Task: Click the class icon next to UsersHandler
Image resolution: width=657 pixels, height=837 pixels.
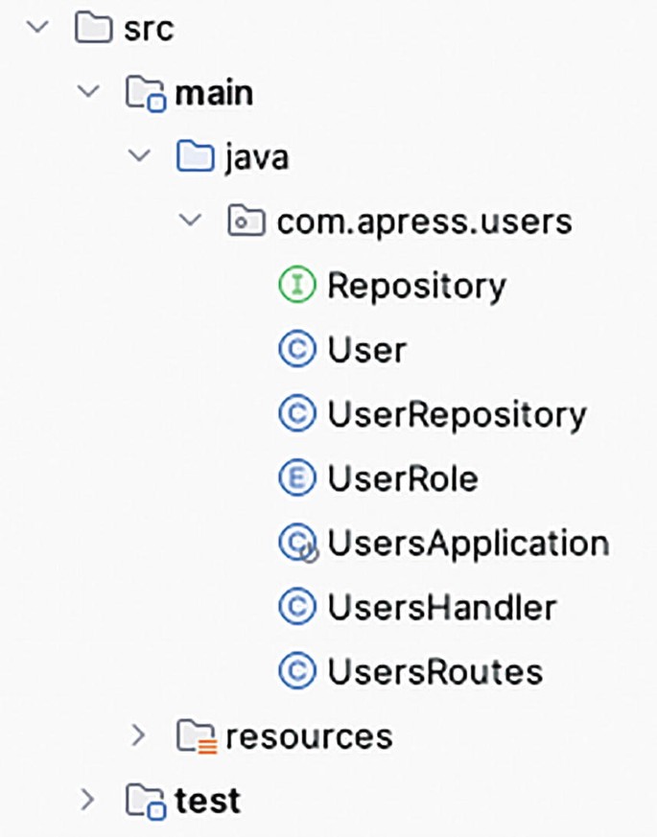Action: click(x=299, y=607)
